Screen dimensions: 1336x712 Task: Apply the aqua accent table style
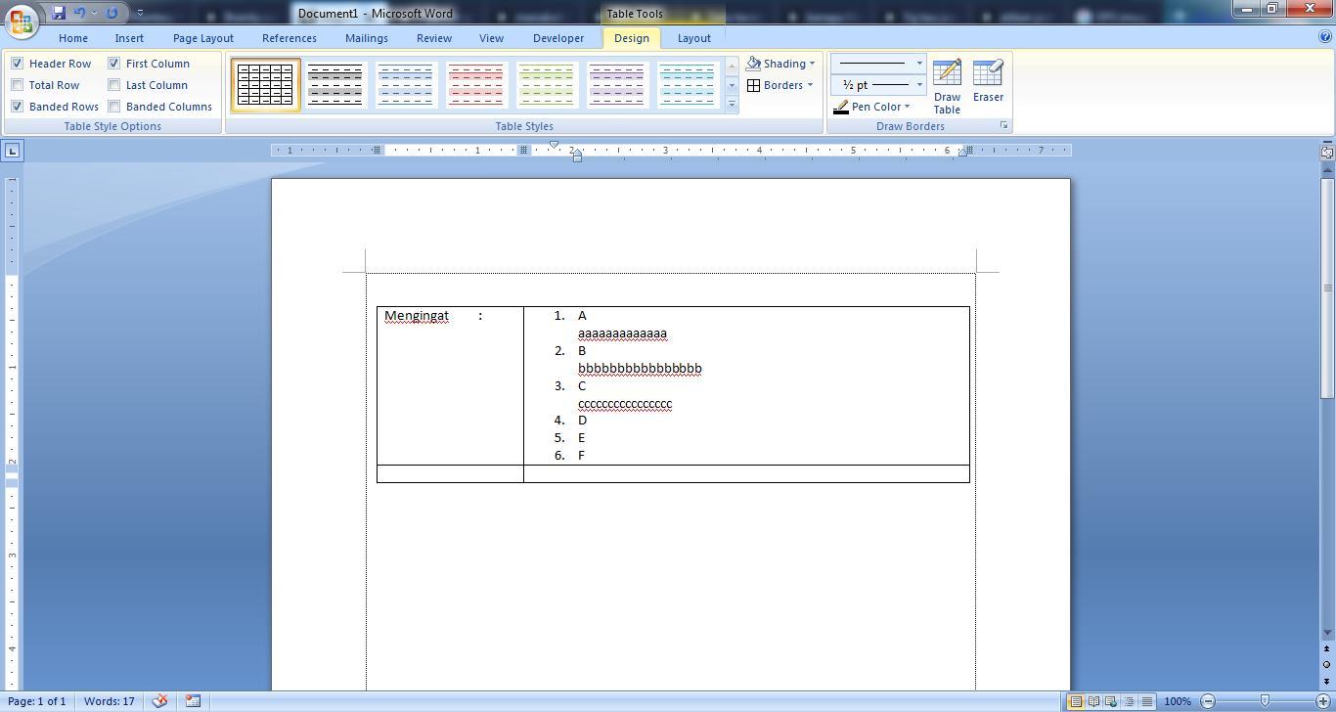(x=688, y=85)
